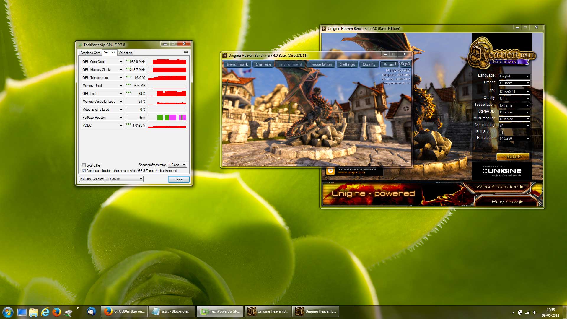Open Quality menu in Heaven window

click(x=369, y=64)
